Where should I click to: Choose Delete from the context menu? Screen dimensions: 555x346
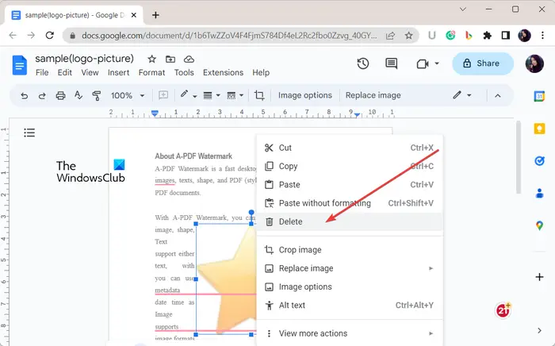click(x=290, y=222)
